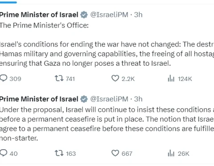Open second tweet text about permanent ceasefire
This screenshot has height=166, width=214.
[107, 124]
